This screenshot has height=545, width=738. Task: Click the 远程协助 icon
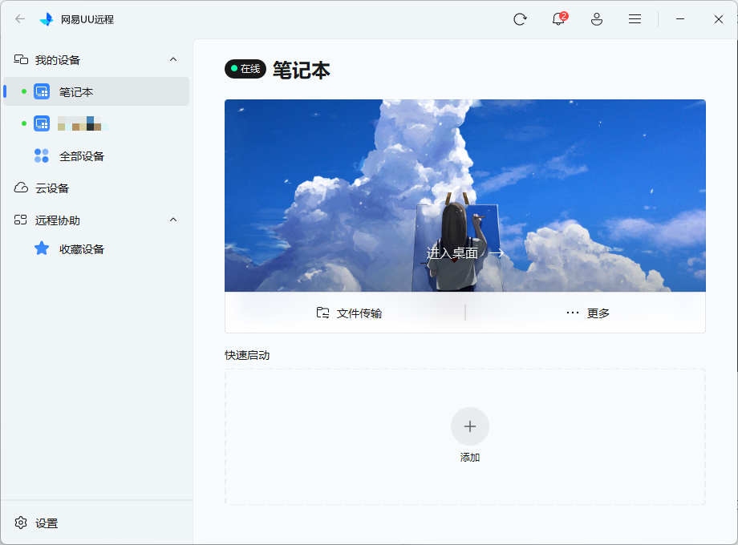[20, 220]
